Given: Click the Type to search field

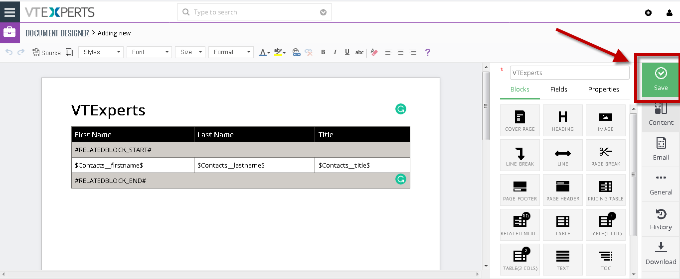Looking at the screenshot, I should (x=254, y=12).
